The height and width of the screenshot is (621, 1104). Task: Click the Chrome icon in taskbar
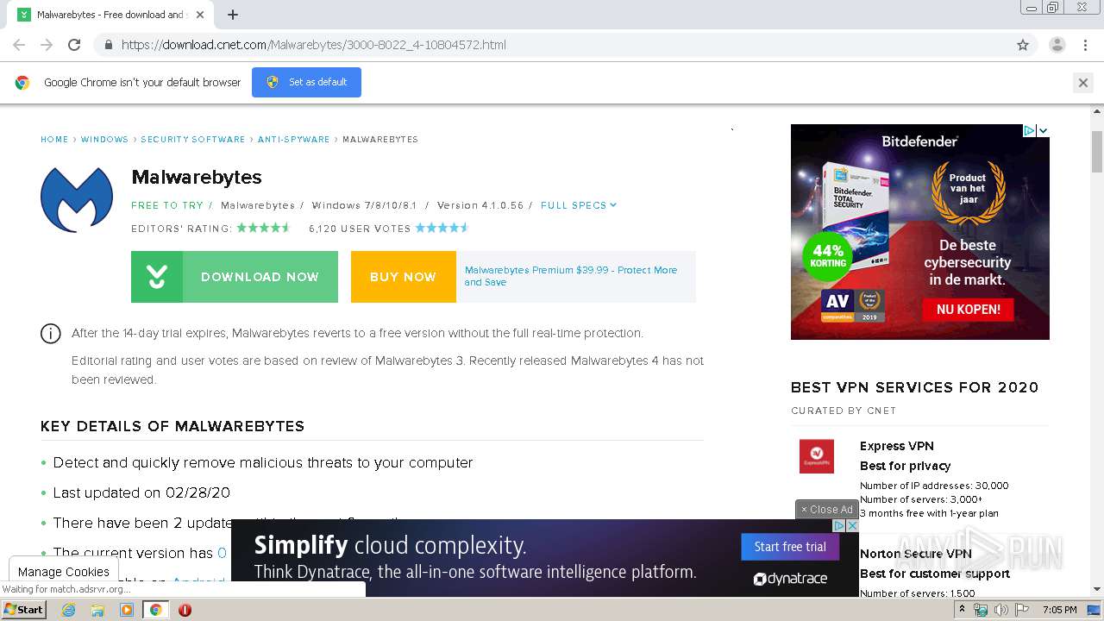pos(156,610)
